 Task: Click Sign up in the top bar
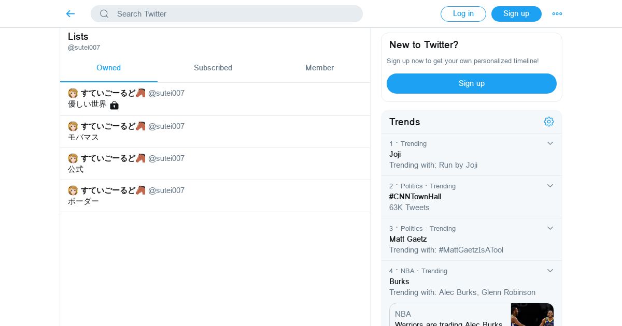click(x=516, y=14)
